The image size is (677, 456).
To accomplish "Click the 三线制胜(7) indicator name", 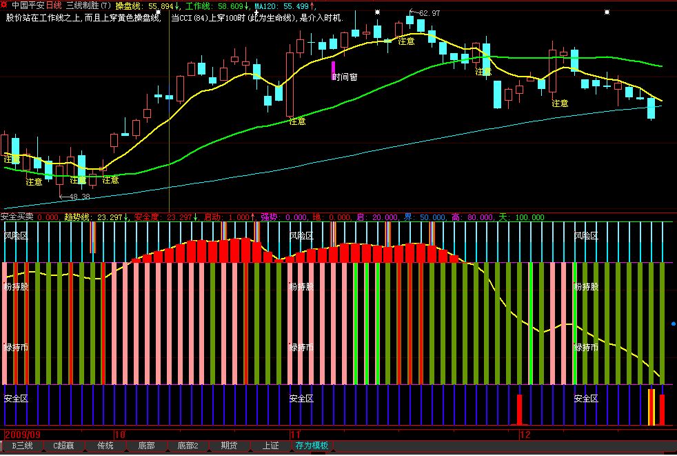I will [x=88, y=6].
